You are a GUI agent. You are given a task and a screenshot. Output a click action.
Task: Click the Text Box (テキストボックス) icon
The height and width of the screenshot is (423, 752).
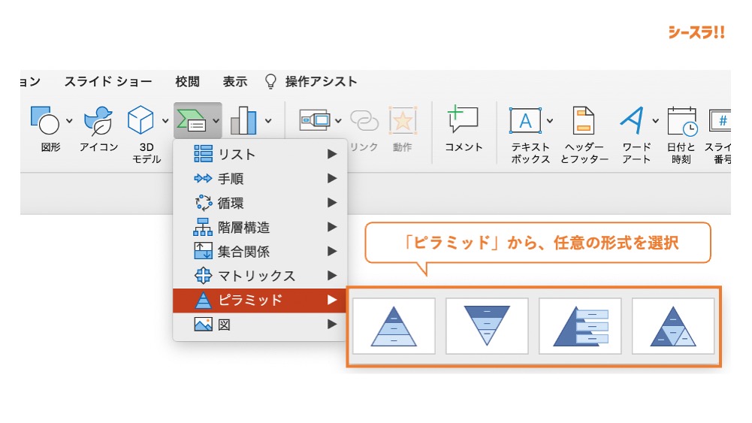click(x=525, y=120)
